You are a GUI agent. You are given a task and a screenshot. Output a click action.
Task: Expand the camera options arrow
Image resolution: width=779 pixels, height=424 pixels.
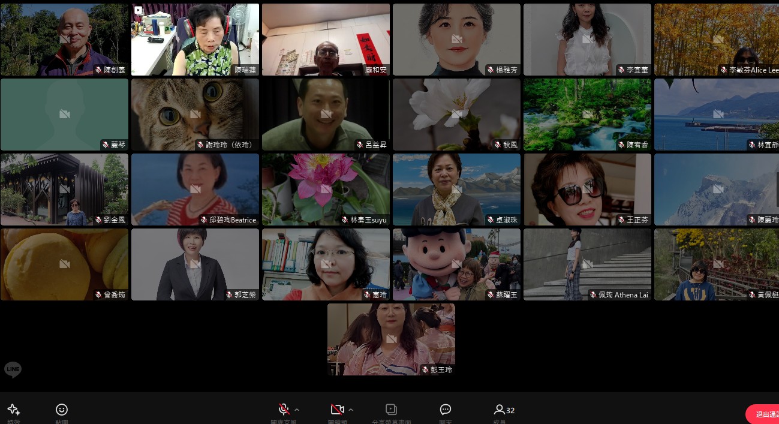pos(351,410)
